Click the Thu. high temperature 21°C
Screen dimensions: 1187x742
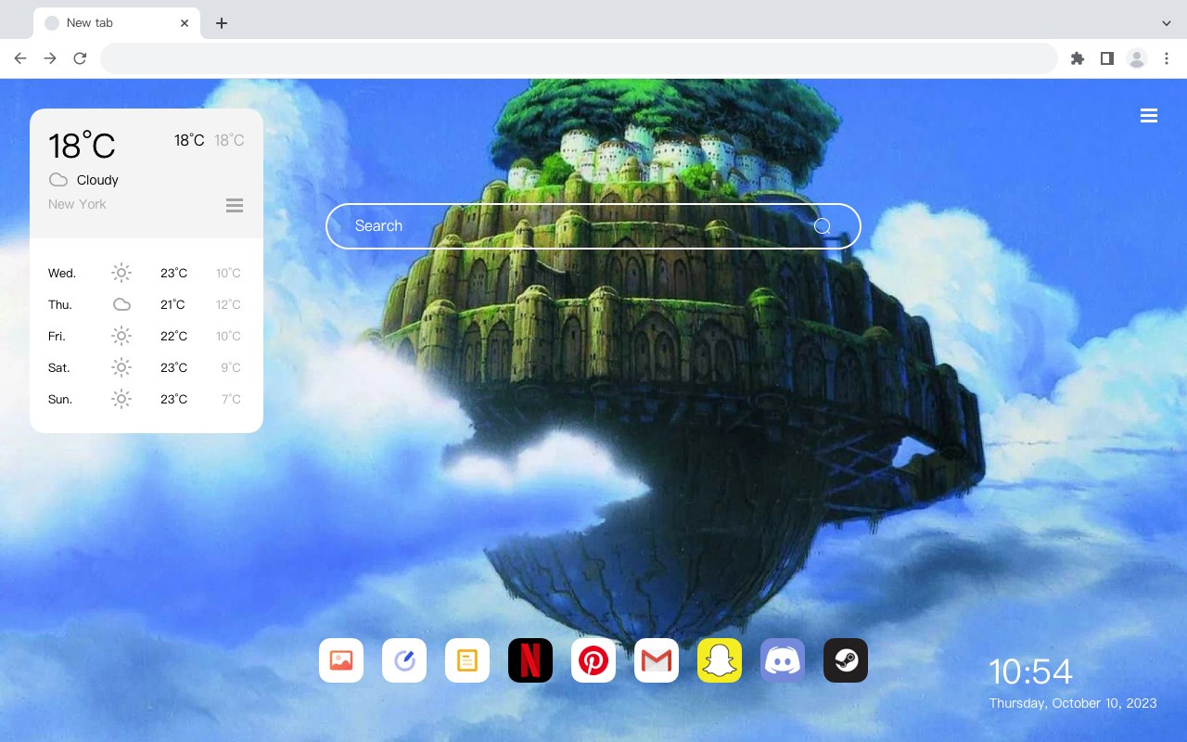[172, 304]
